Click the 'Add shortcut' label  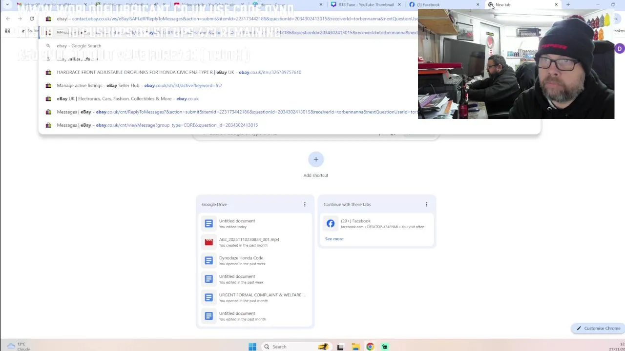pos(316,175)
